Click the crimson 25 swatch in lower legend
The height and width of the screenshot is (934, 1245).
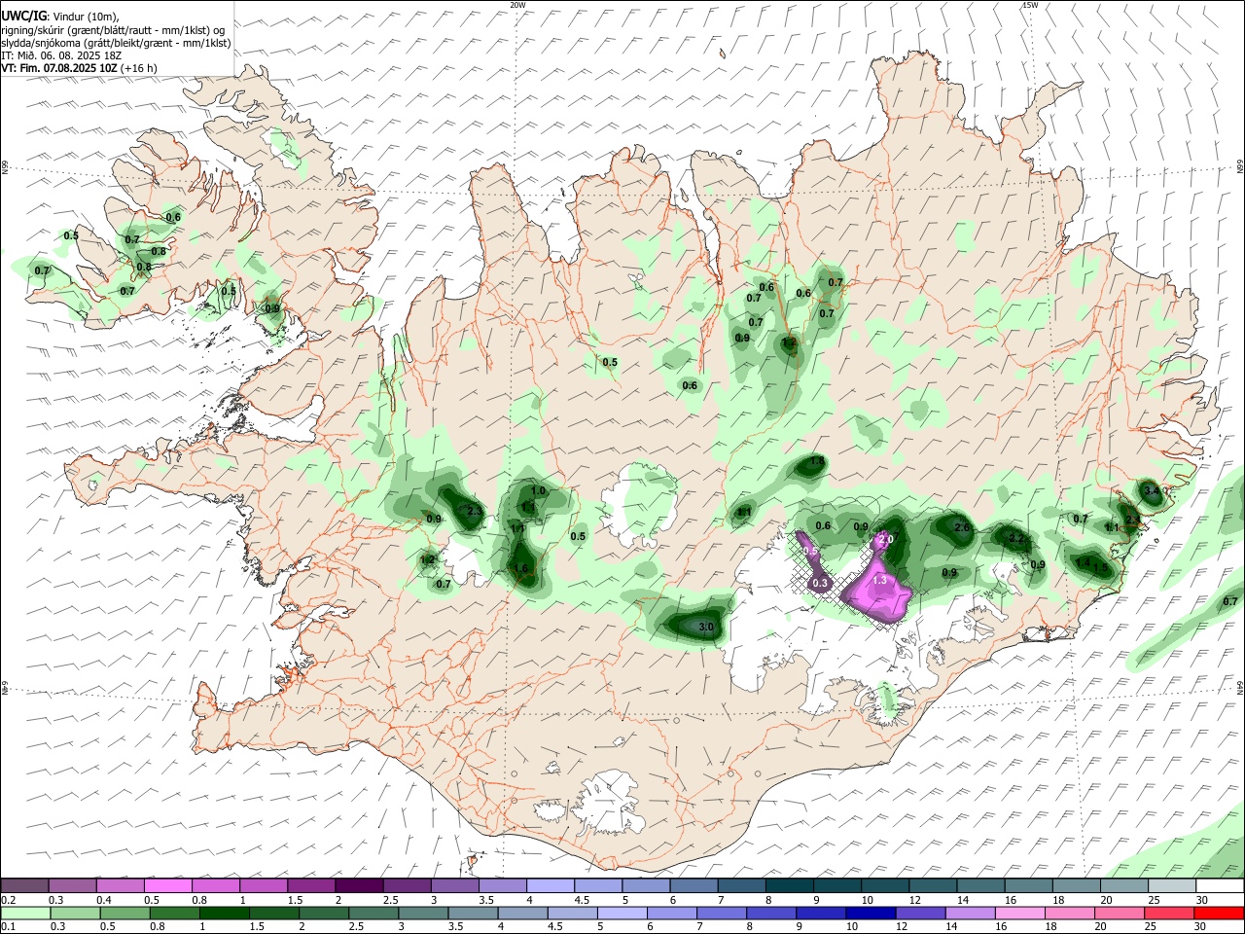[x=1169, y=913]
